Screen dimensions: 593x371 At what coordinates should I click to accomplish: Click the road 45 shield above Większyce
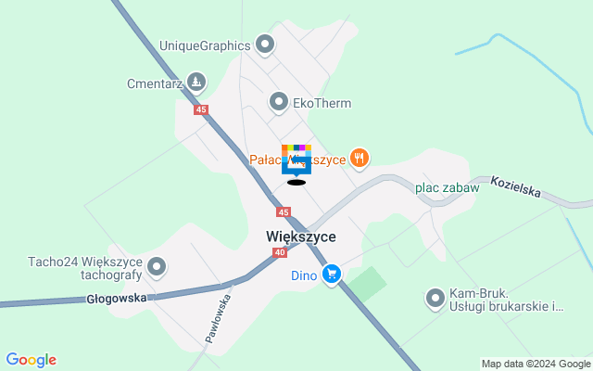(284, 212)
